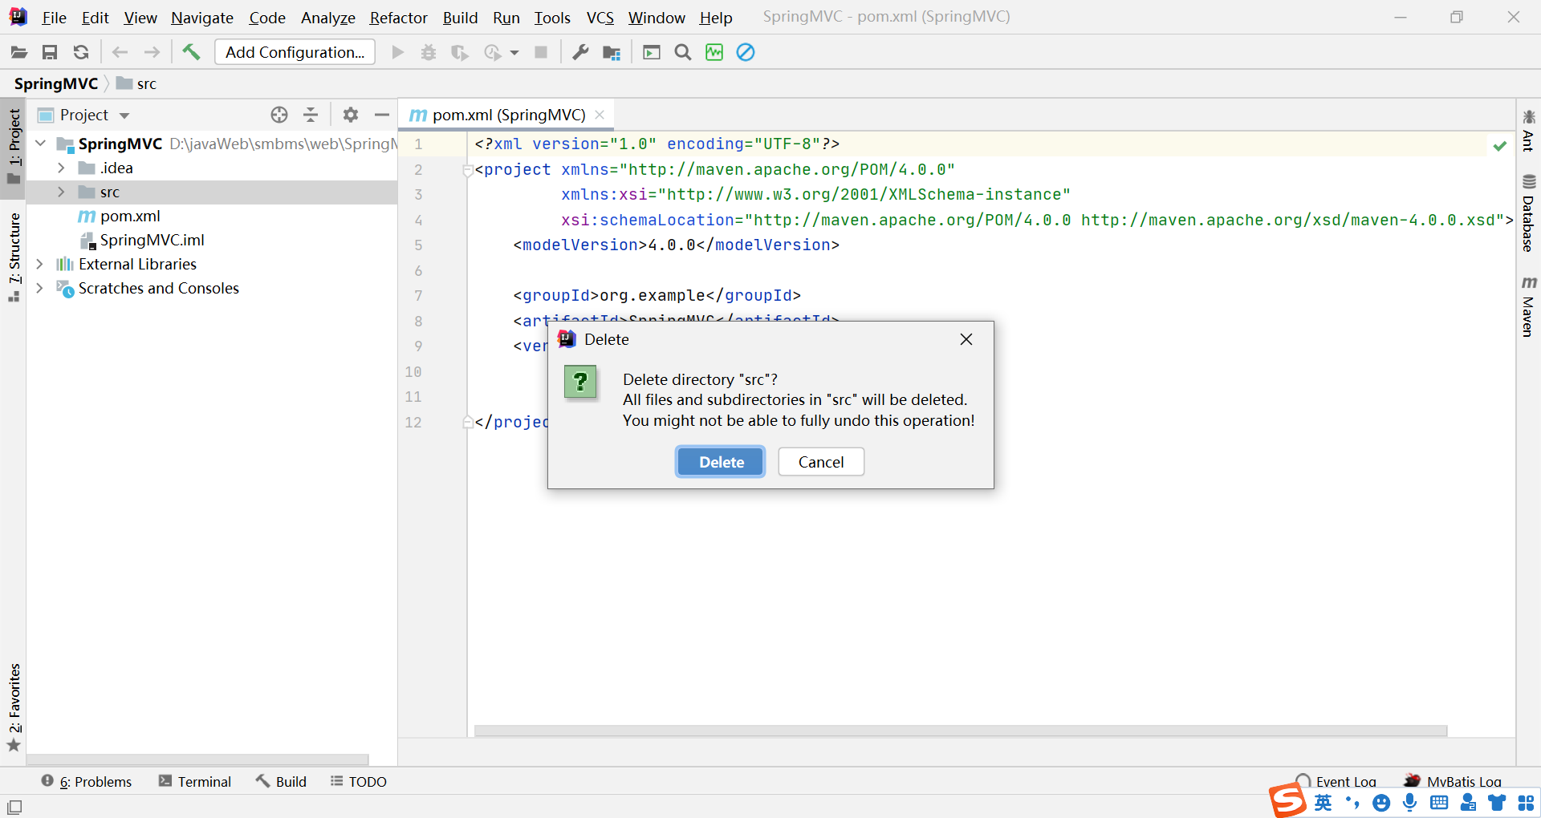Click the Run Anything terminal icon
The height and width of the screenshot is (818, 1541).
coord(652,52)
